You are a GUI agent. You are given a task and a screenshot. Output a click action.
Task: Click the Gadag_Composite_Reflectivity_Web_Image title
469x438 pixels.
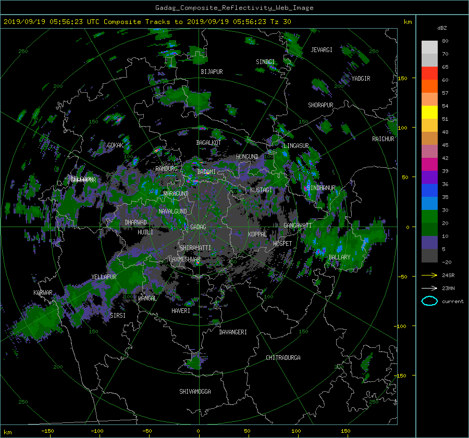(234, 8)
